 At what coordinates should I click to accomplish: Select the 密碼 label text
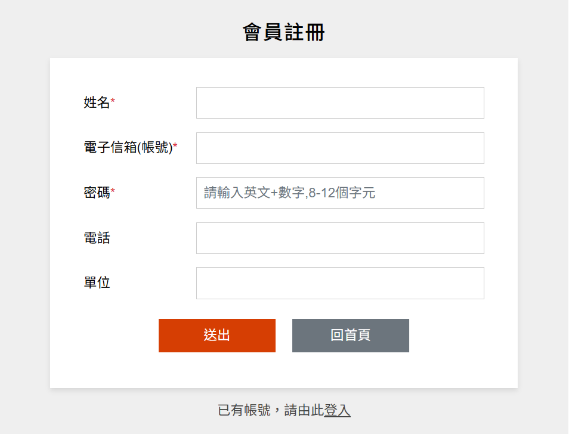pyautogui.click(x=97, y=193)
